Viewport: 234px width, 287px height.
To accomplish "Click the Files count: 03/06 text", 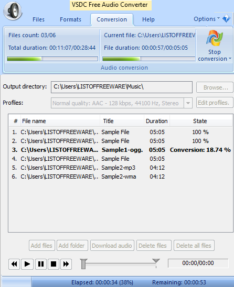I will (x=32, y=35).
